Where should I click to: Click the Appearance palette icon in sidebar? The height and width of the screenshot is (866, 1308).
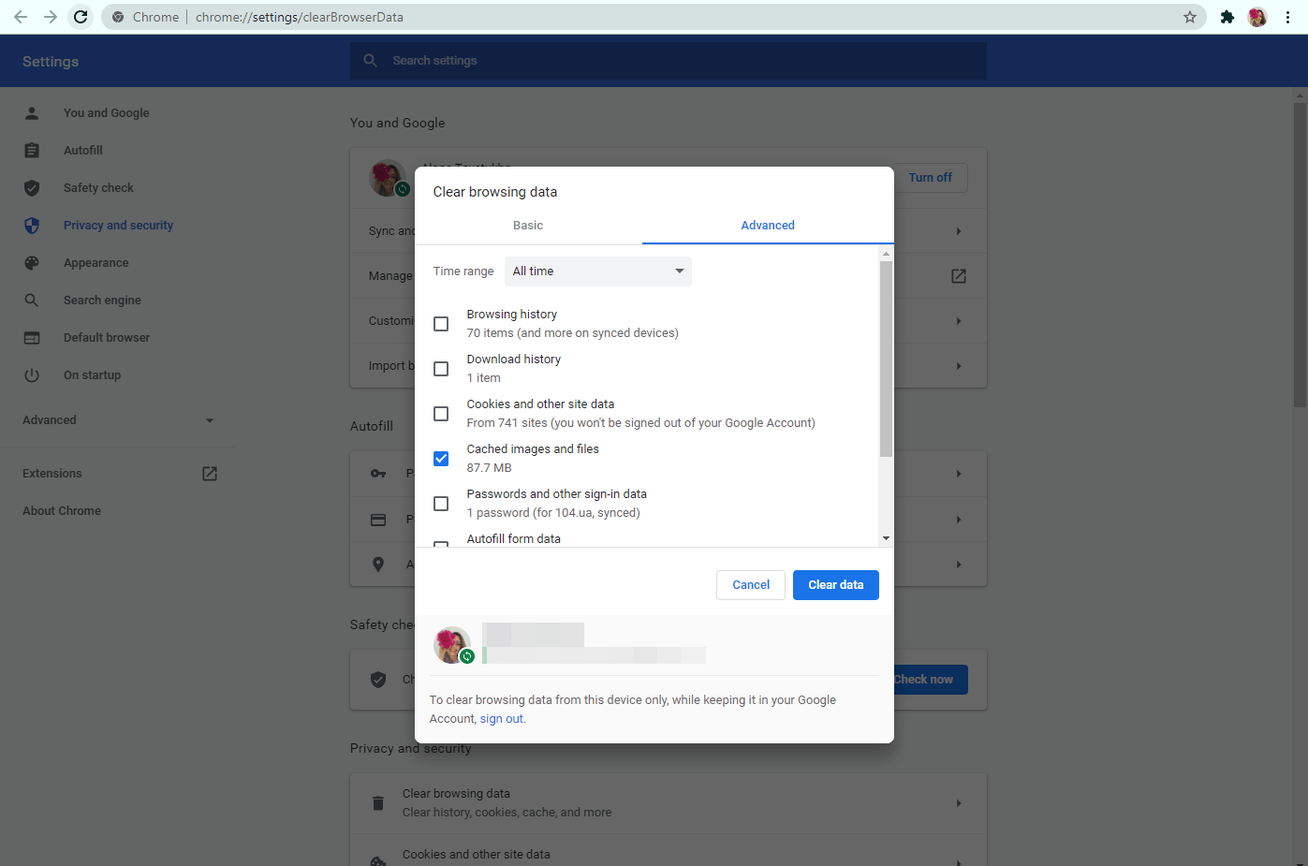tap(32, 263)
